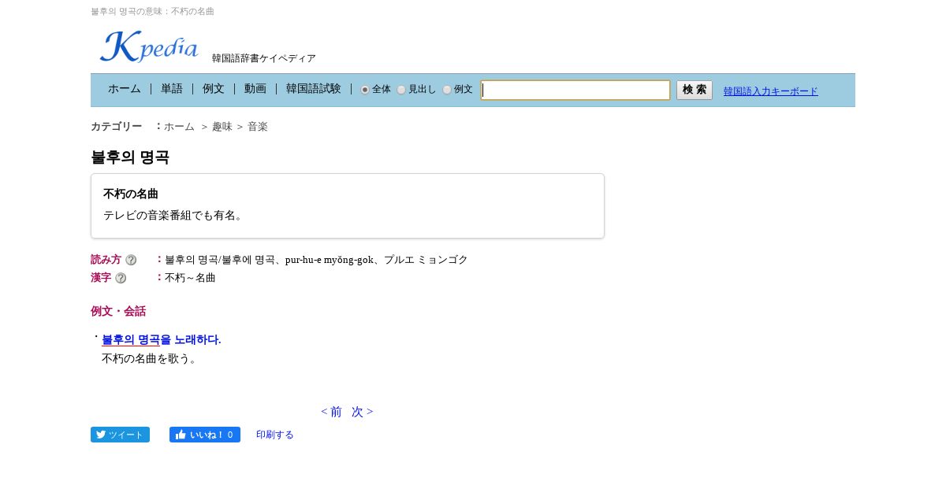Click the heading 불후의 명곡

(130, 157)
